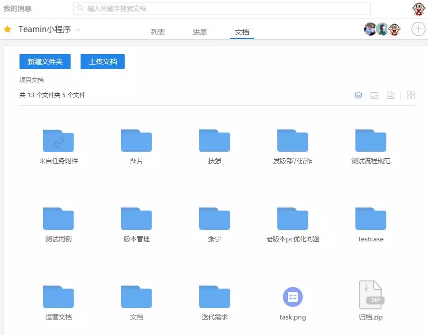Open the 发版部署操作 folder
The image size is (428, 335).
tap(293, 141)
